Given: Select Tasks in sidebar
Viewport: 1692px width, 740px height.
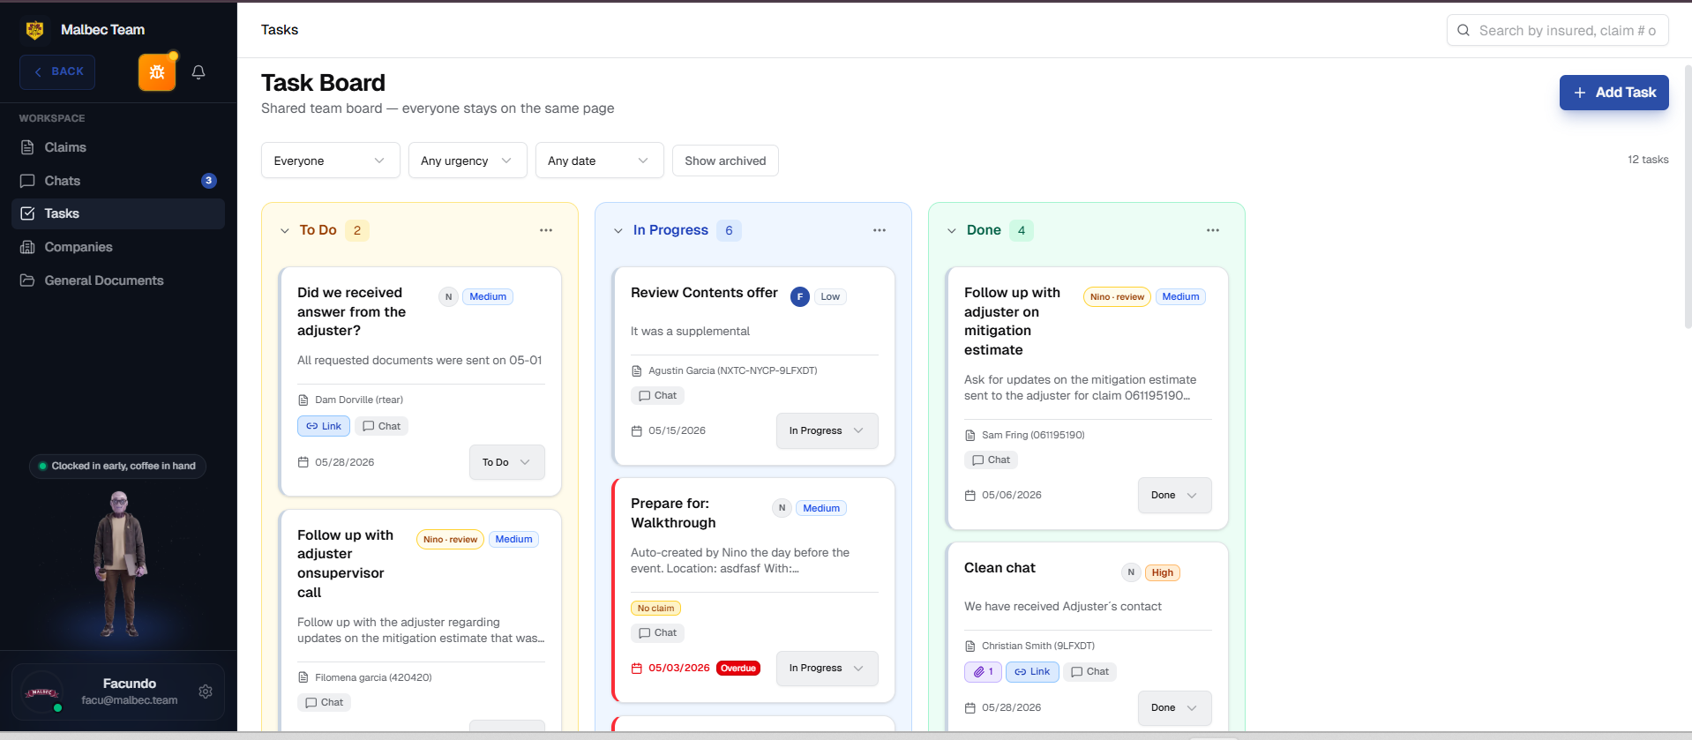Looking at the screenshot, I should [x=118, y=213].
